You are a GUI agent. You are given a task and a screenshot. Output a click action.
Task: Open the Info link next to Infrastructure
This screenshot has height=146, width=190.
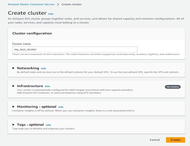tap(47, 86)
